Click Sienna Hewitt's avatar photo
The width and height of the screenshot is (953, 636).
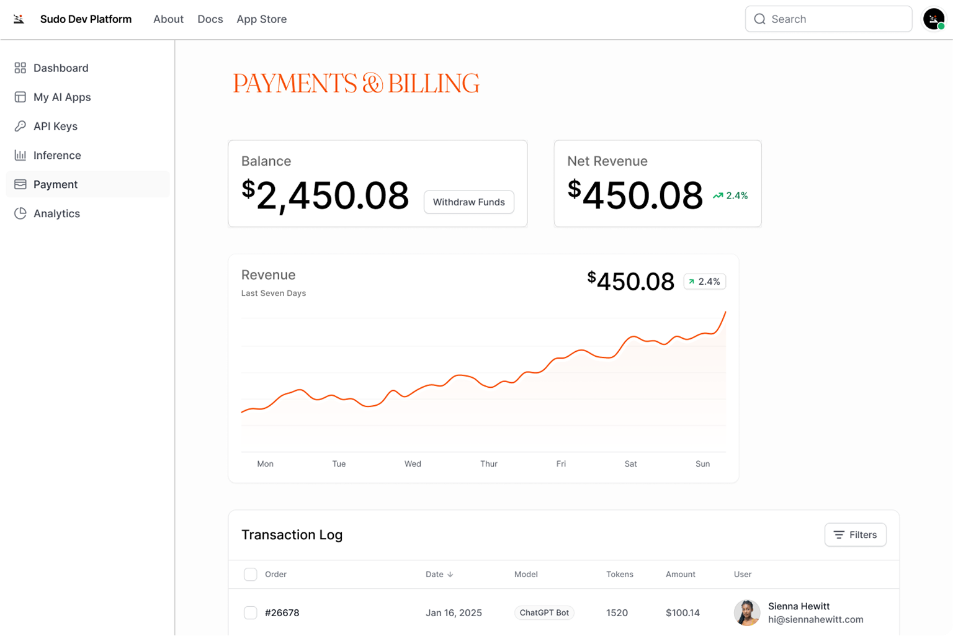747,612
